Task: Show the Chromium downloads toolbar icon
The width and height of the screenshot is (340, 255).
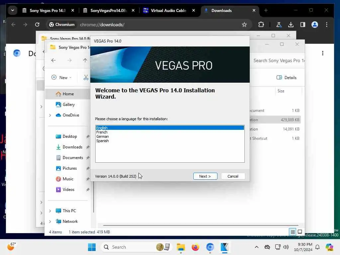Action: (x=291, y=25)
